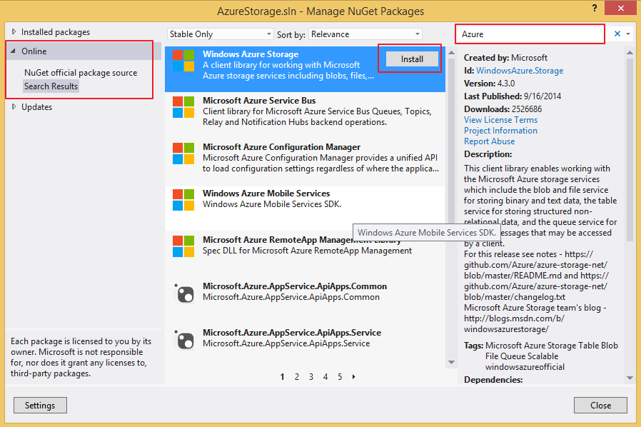Go to next page of results arrow
The height and width of the screenshot is (427, 641).
[x=353, y=377]
